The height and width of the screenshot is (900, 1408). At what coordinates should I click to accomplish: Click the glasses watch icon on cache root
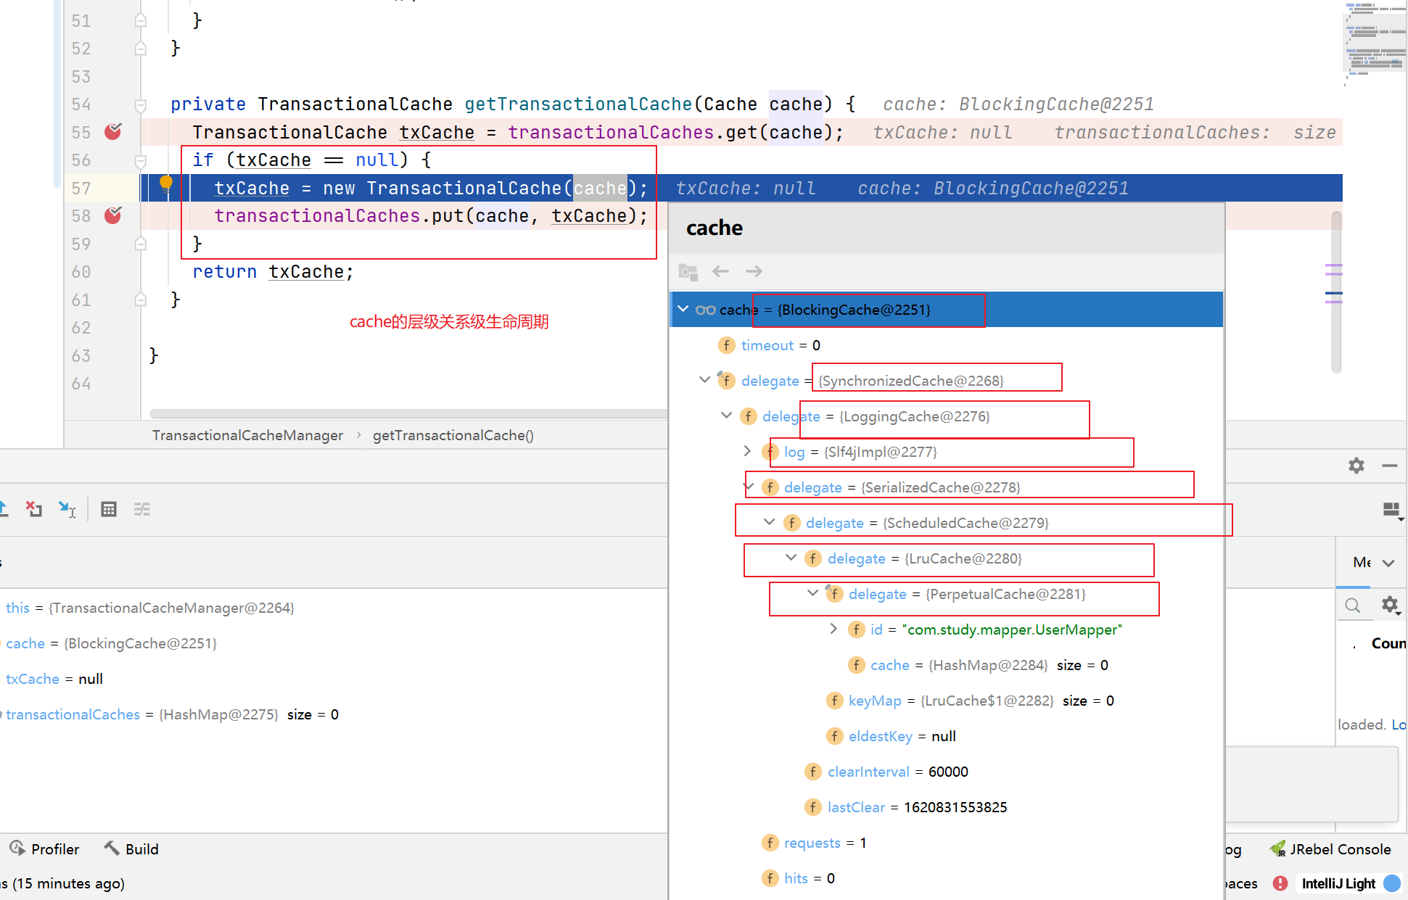pyautogui.click(x=705, y=310)
